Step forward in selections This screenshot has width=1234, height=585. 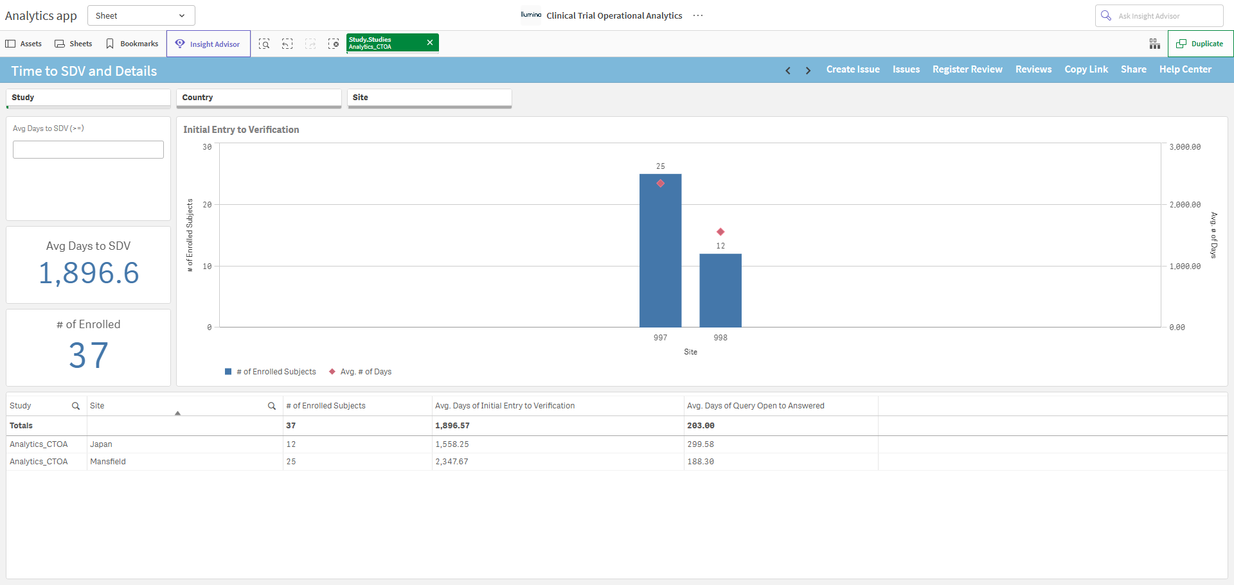tap(310, 44)
